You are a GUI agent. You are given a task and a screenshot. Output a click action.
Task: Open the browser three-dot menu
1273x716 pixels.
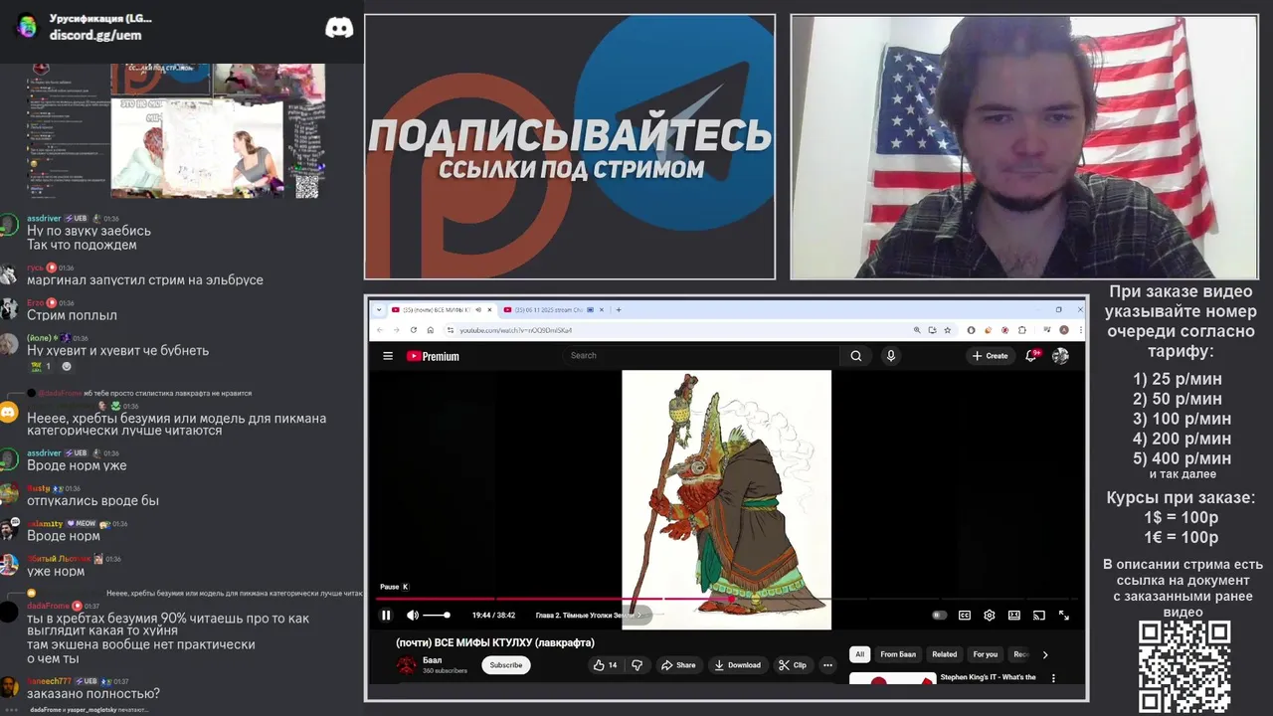point(1081,330)
